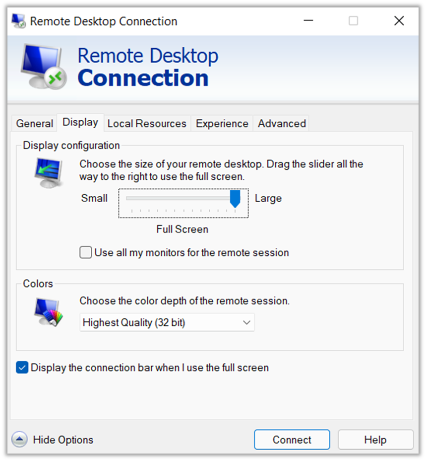Select the Advanced tab
Image resolution: width=426 pixels, height=461 pixels.
click(282, 124)
